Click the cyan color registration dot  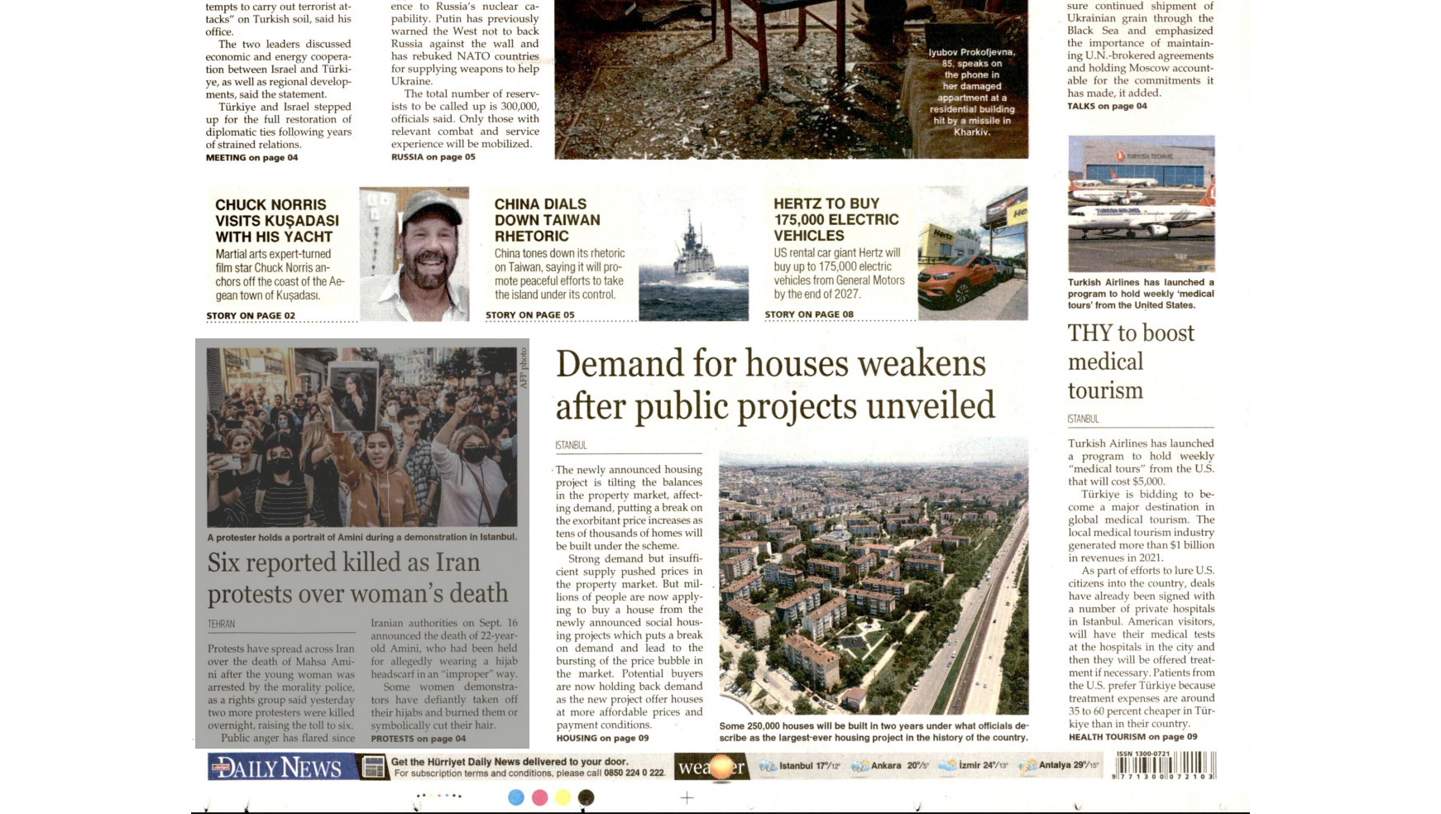tap(516, 797)
